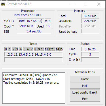Screen dimensions: 106x106
Task: Minimize the TestMem5 window
Action: tap(73, 4)
